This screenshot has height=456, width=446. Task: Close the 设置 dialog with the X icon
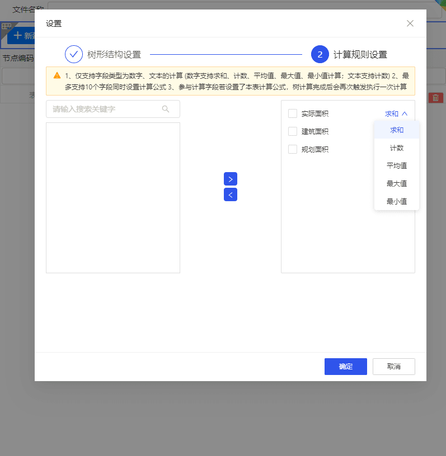tap(410, 23)
